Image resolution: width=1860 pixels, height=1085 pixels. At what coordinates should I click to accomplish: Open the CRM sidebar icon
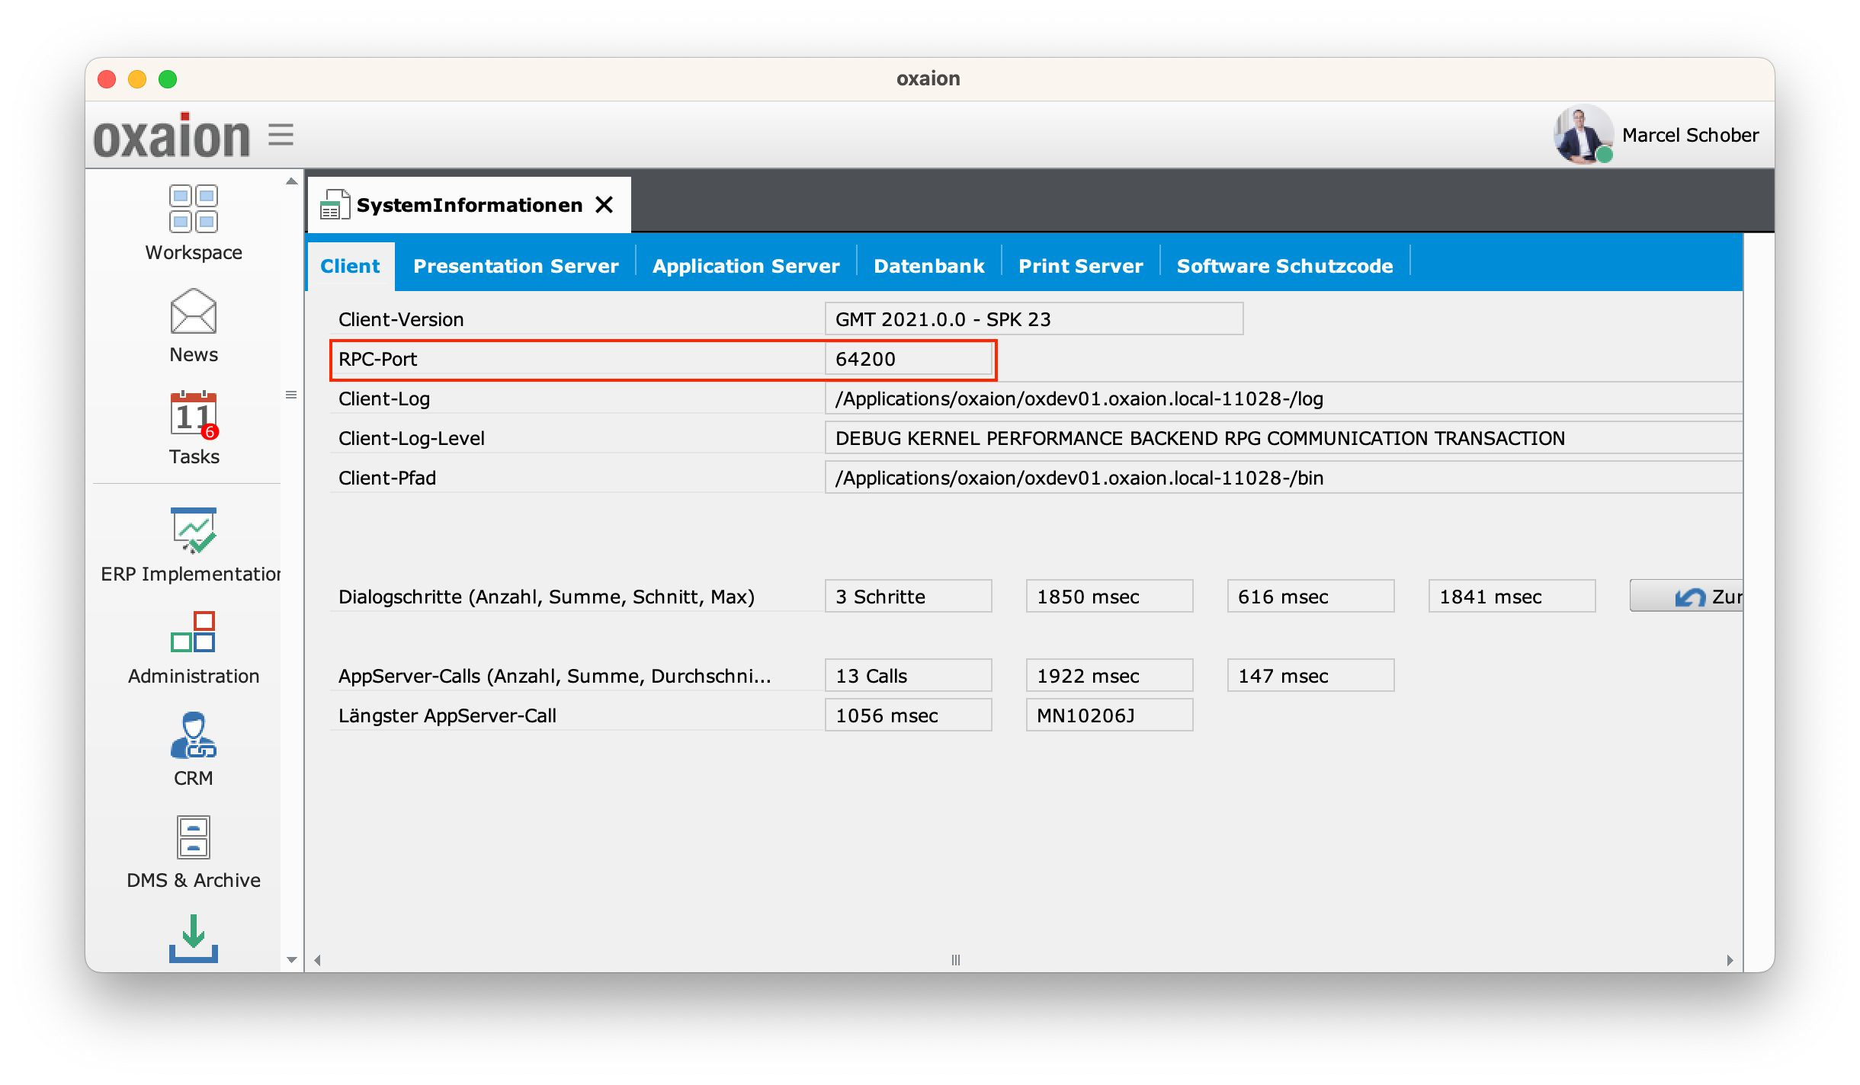pos(194,735)
